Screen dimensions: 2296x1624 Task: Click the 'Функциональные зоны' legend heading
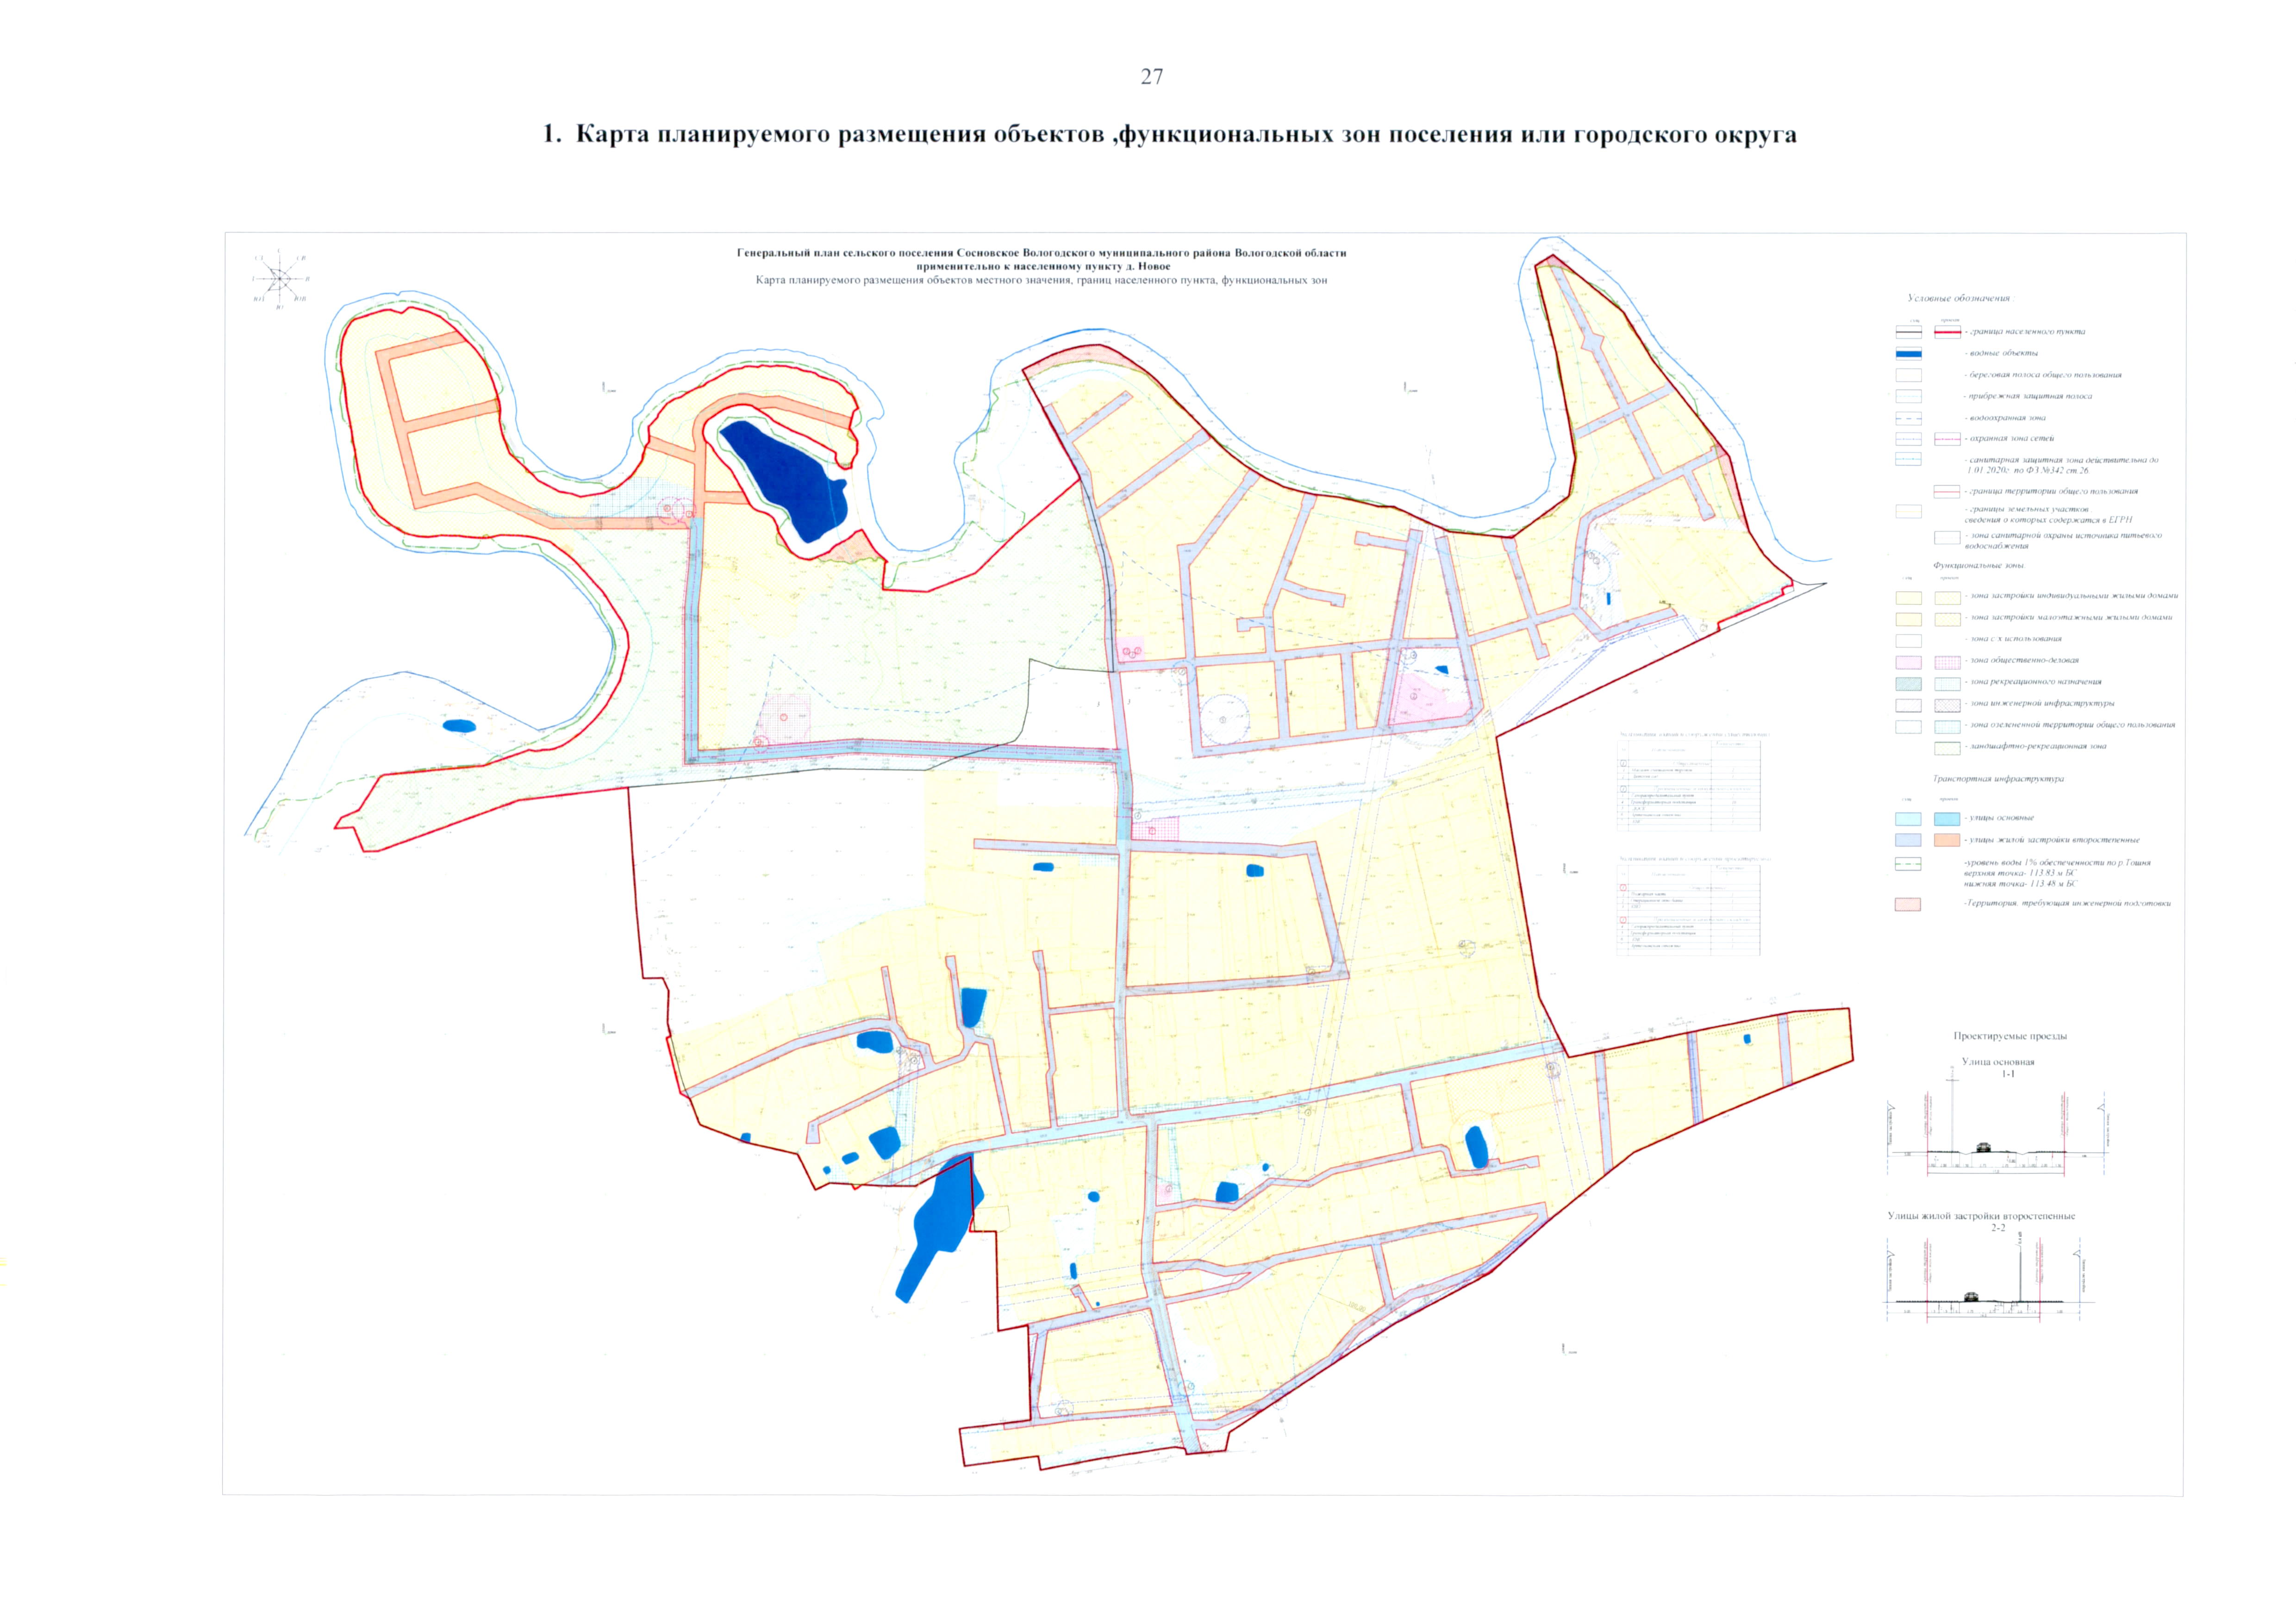click(x=1978, y=566)
